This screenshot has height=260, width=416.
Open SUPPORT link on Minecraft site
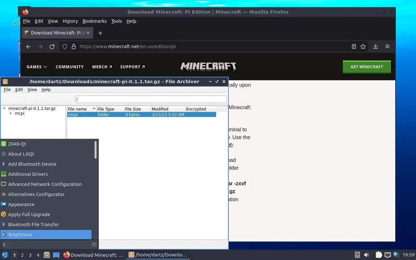133,67
